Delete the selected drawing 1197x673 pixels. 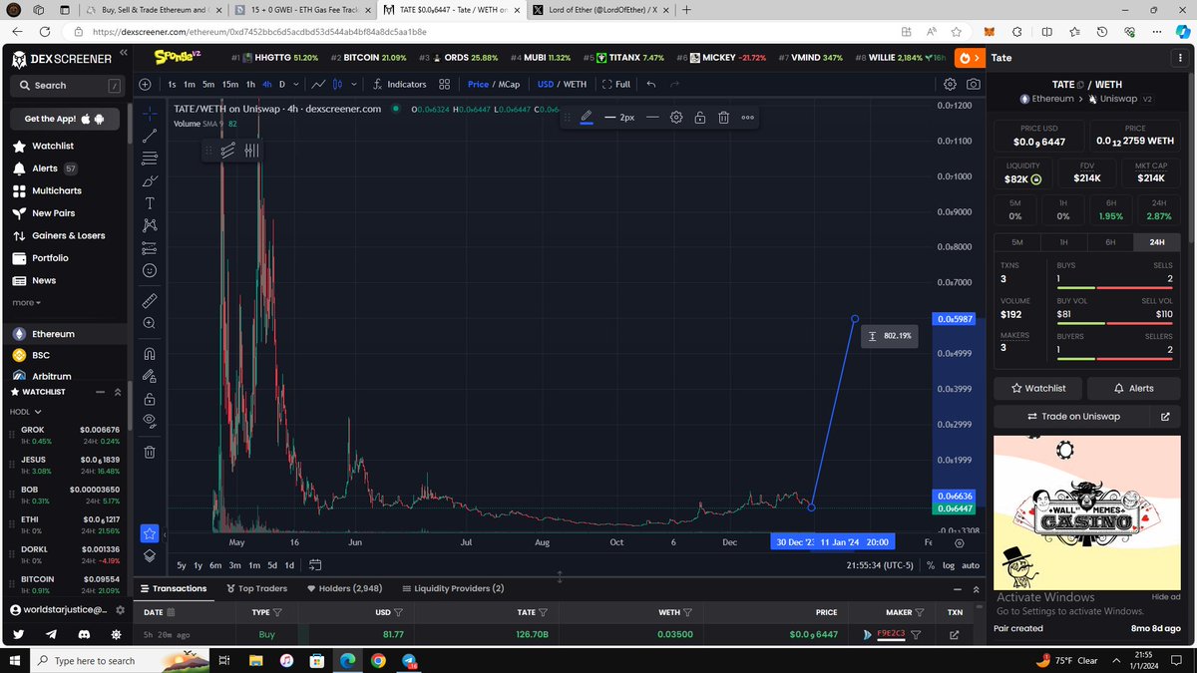coord(723,117)
